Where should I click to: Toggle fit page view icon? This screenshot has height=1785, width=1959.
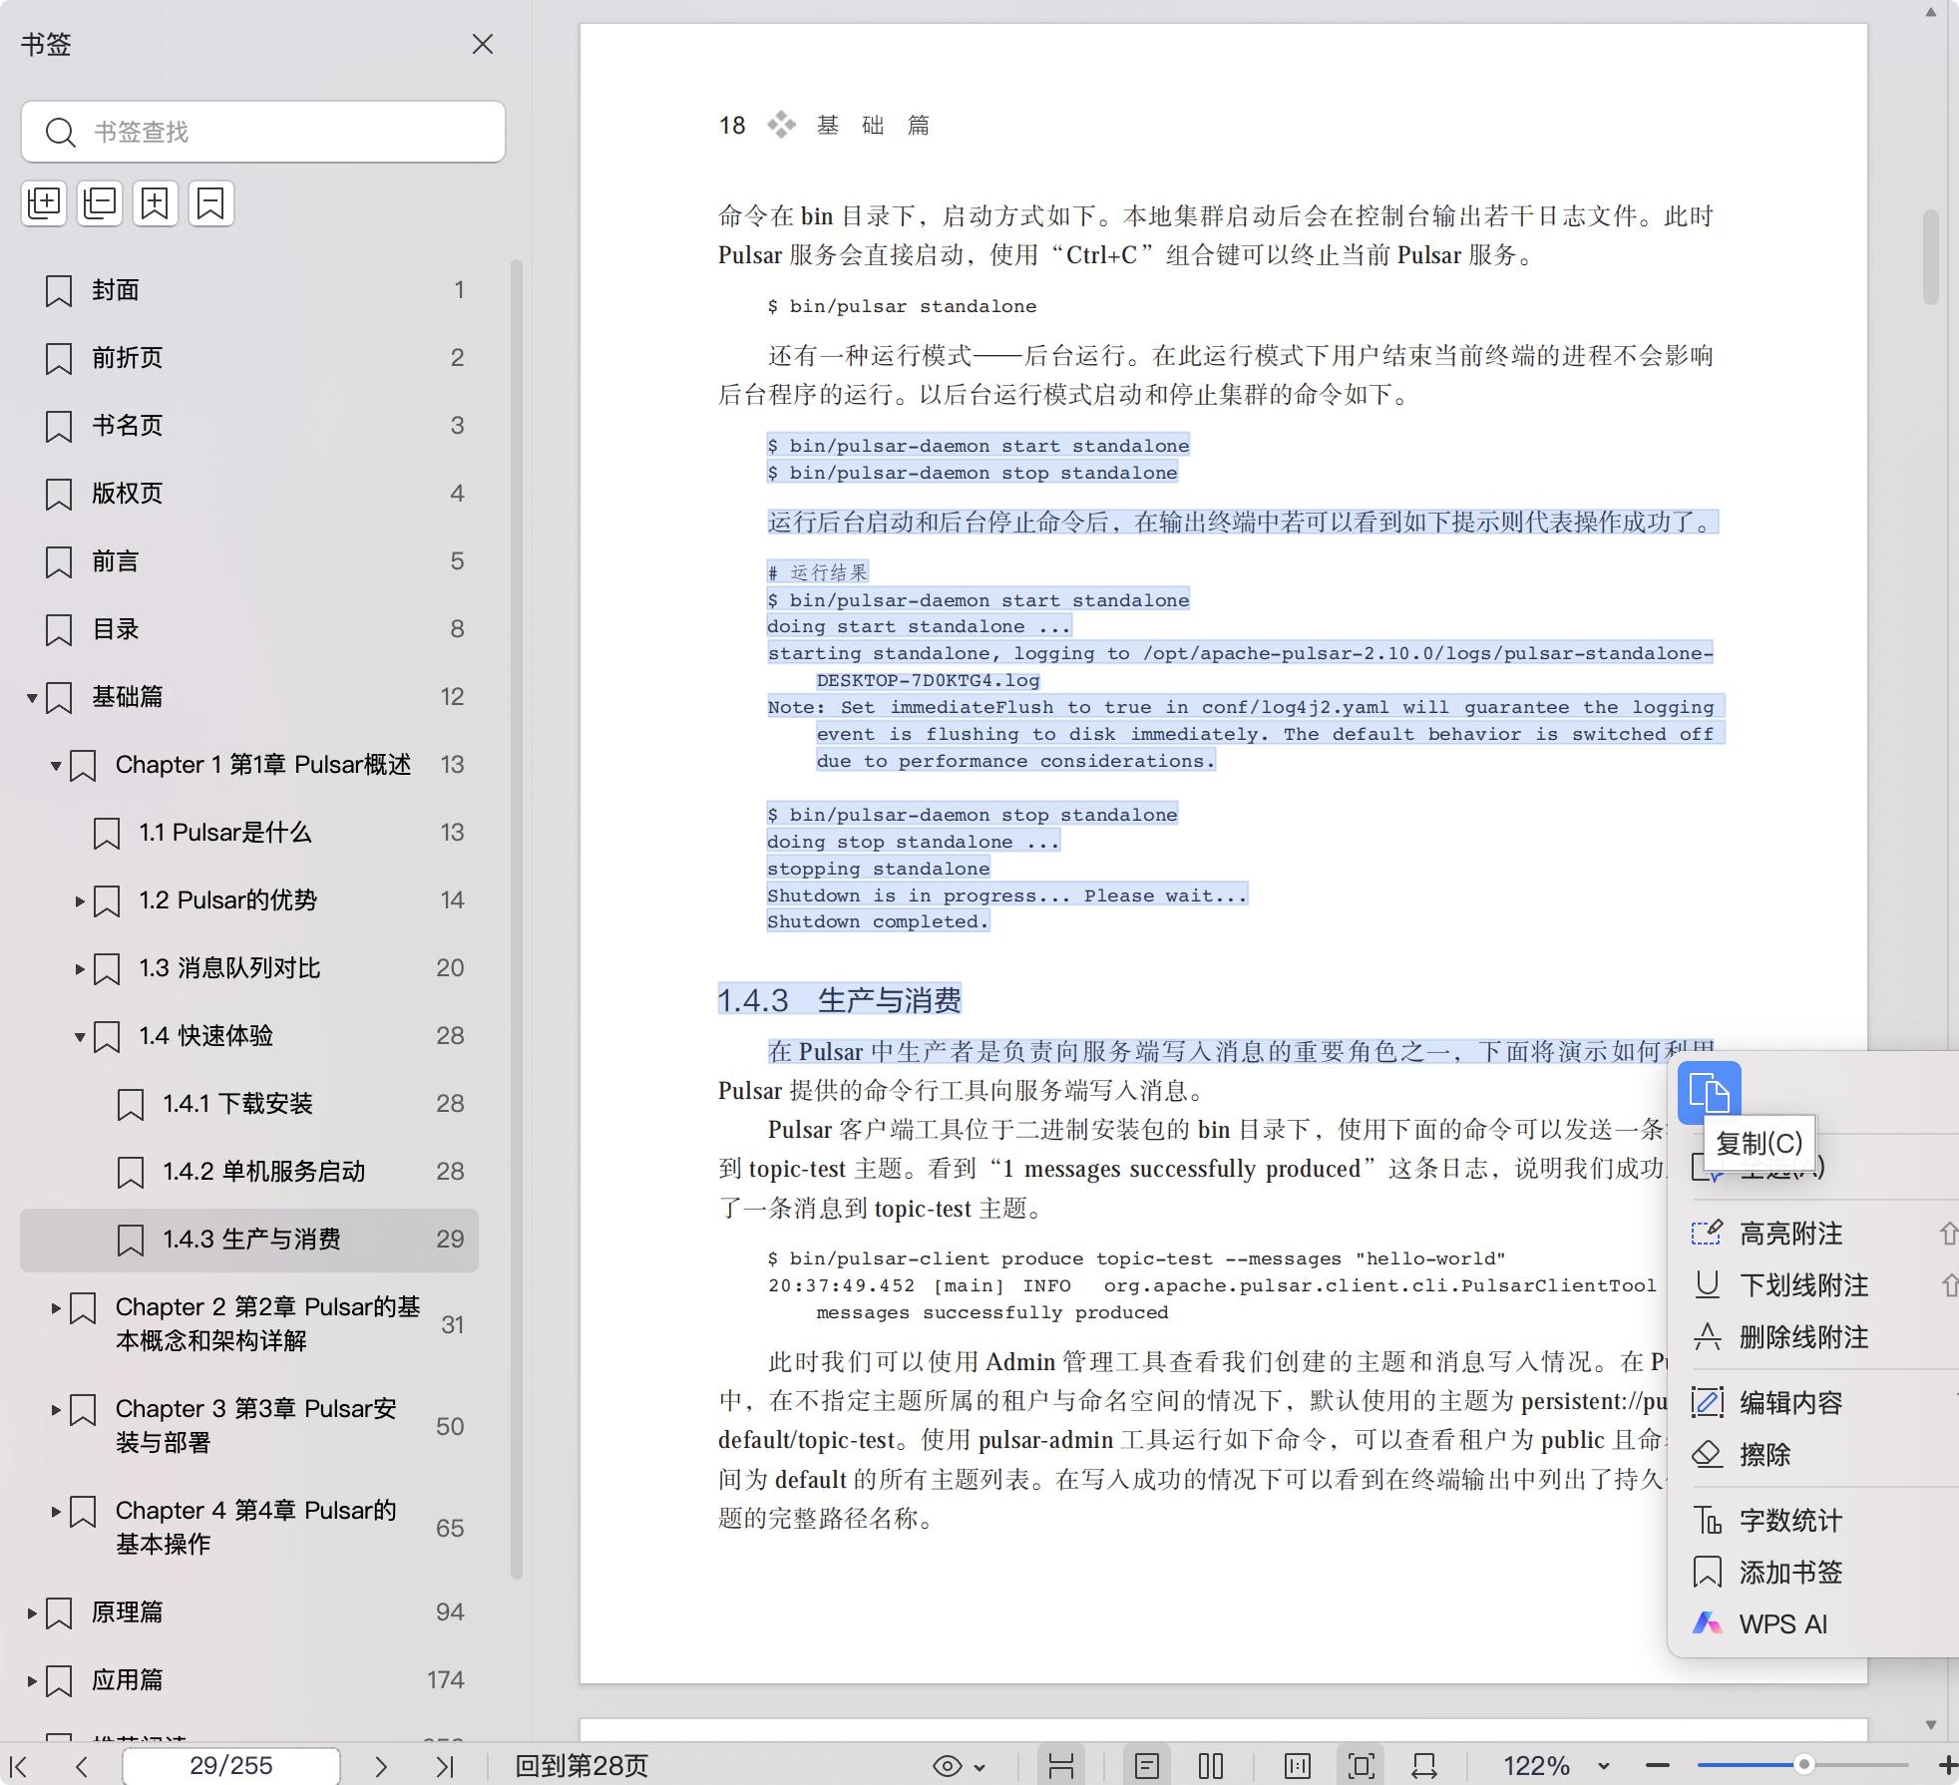point(1361,1766)
